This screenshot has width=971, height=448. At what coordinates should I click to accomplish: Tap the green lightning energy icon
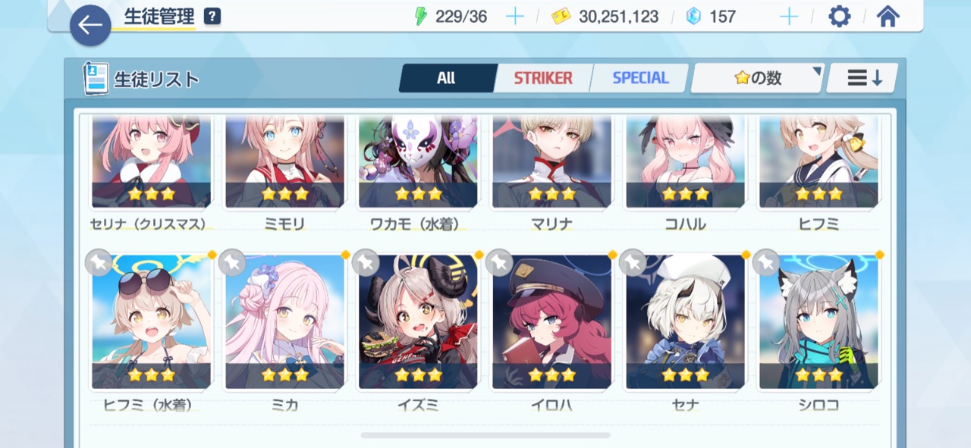(421, 16)
